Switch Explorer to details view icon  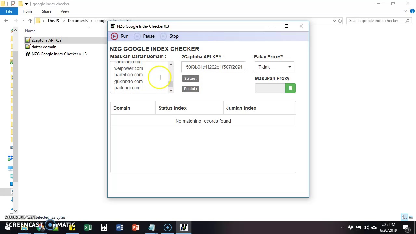[404, 217]
